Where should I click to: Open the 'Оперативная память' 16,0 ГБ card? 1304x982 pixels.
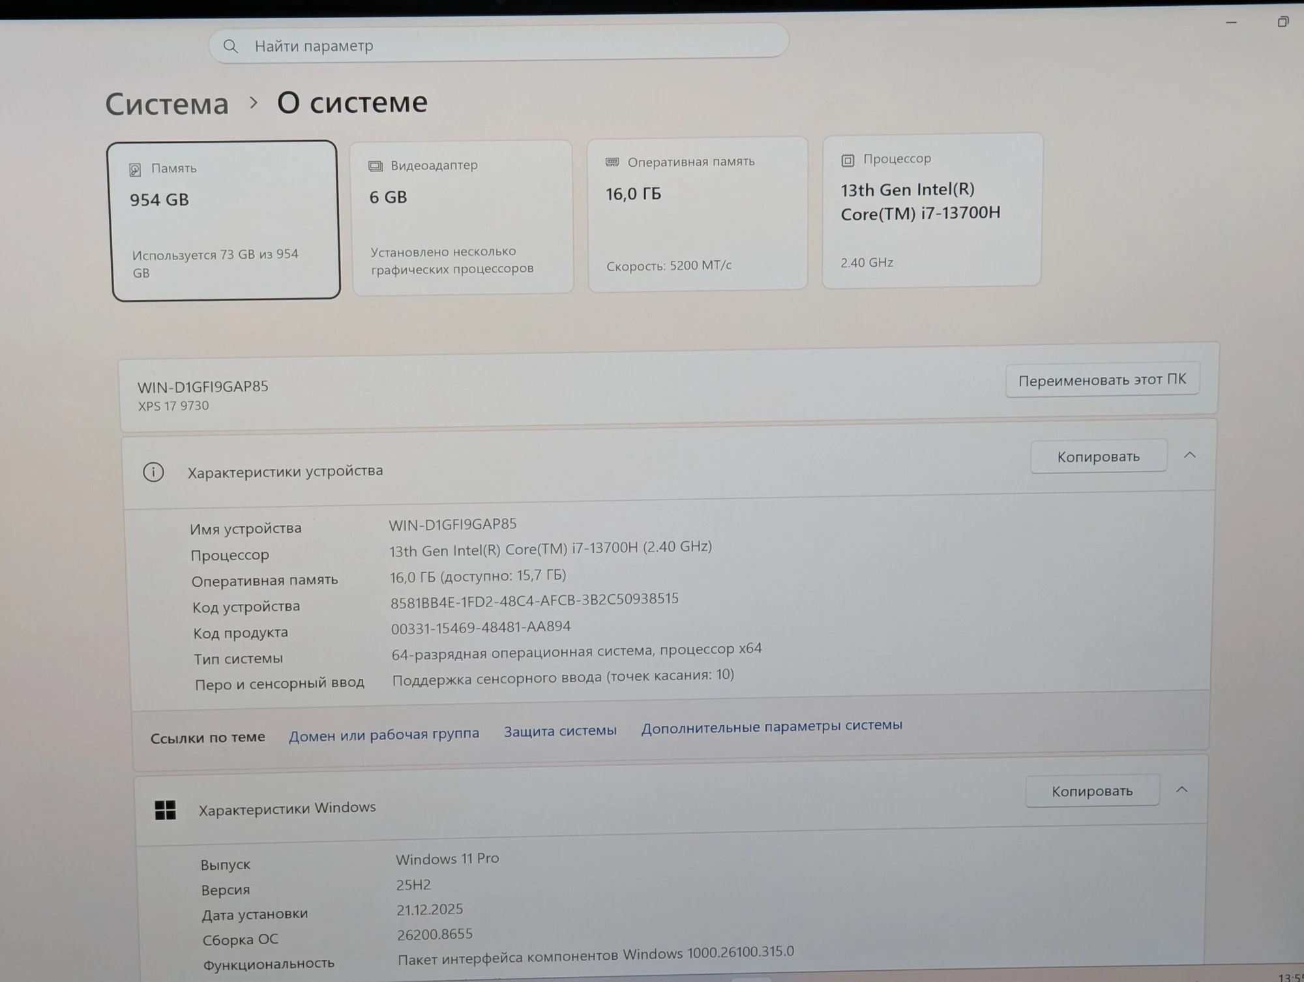pos(698,214)
